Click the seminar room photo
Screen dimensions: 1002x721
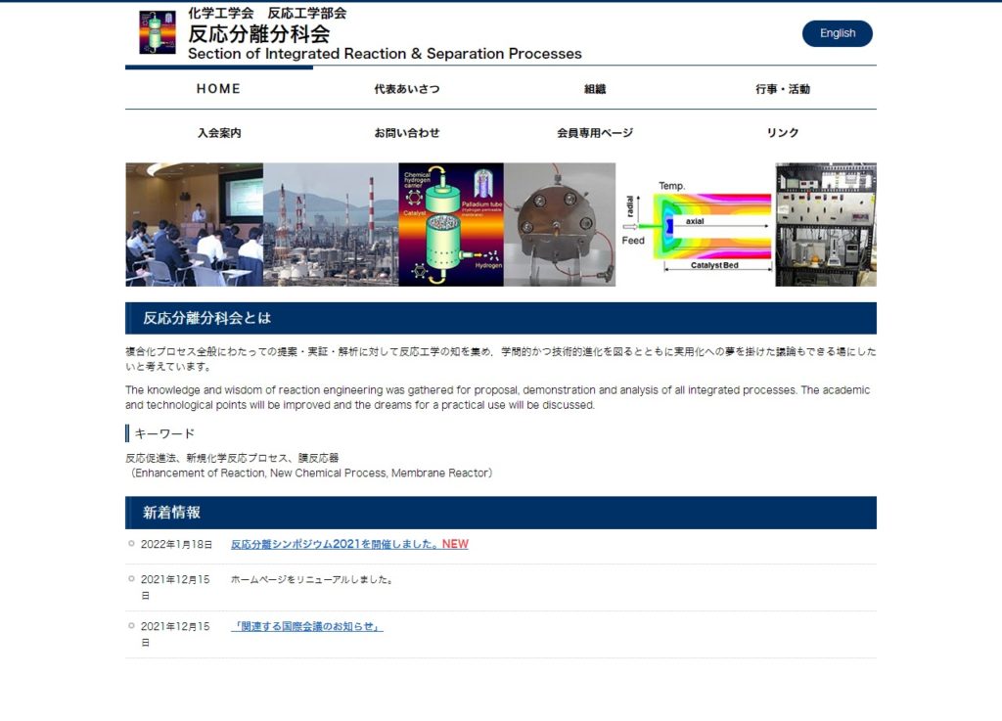pyautogui.click(x=195, y=224)
